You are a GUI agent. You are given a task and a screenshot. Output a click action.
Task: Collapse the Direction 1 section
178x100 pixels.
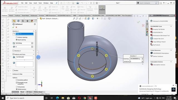(x=33, y=31)
